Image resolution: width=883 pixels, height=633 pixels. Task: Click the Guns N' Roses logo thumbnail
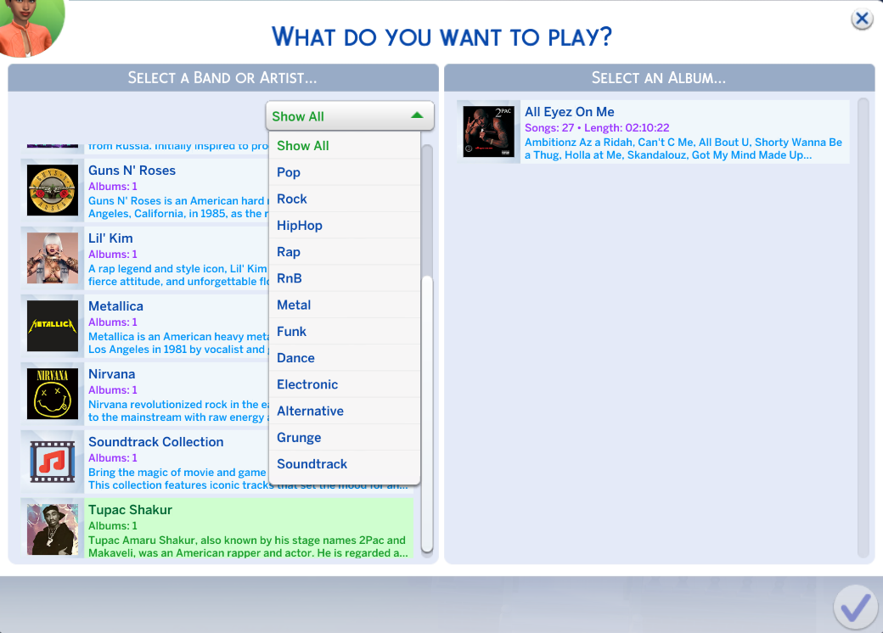click(53, 190)
